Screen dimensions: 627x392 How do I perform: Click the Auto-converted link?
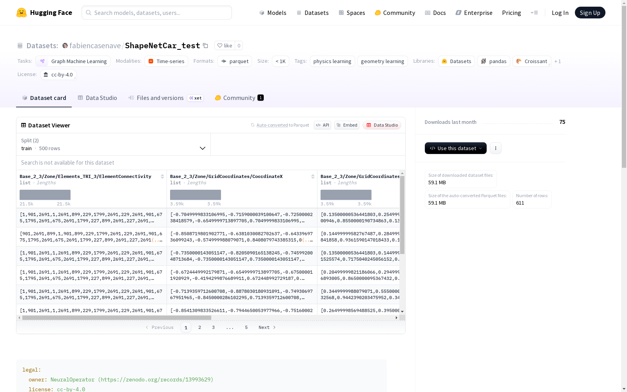(x=272, y=125)
